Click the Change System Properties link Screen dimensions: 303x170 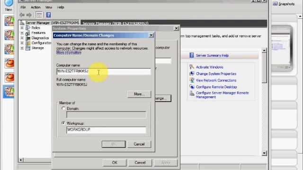tap(216, 74)
